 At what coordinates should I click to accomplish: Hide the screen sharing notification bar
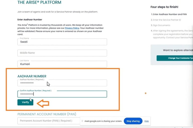click(x=147, y=121)
